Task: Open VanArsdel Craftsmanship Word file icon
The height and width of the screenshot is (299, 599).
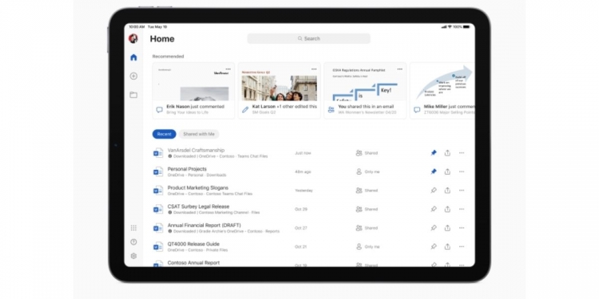Action: tap(158, 153)
